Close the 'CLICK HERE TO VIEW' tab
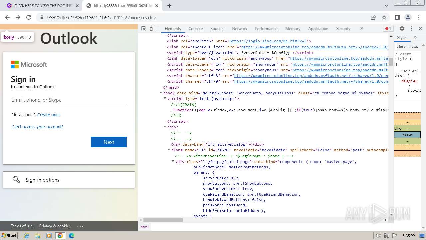Image resolution: width=426 pixels, height=240 pixels. point(77,6)
